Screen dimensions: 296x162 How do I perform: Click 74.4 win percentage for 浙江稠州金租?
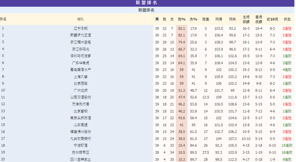tap(182, 42)
